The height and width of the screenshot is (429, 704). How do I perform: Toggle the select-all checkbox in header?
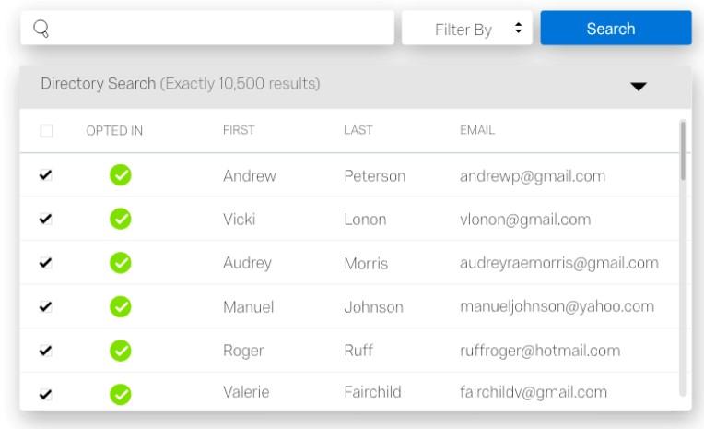click(x=46, y=131)
